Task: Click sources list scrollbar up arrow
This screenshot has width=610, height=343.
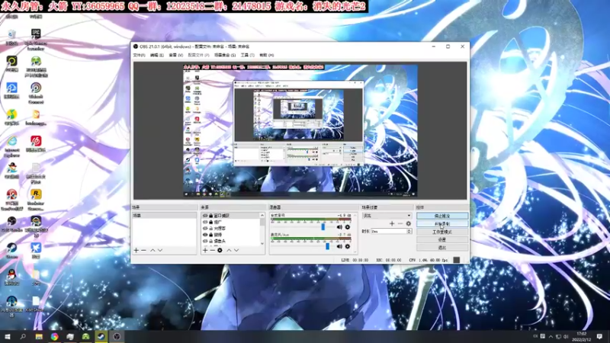Action: pos(262,215)
